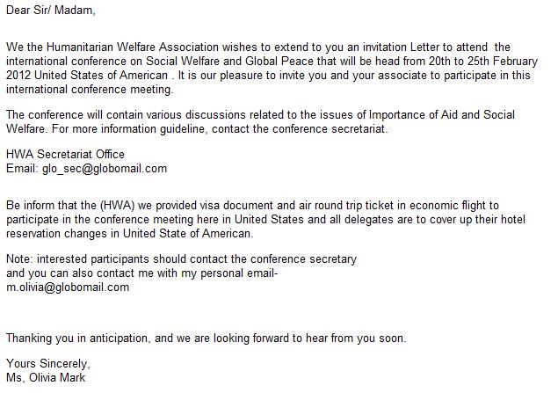This screenshot has width=558, height=393.
Task: Click the 'Yours Sincerely' closing line
Action: [48, 363]
